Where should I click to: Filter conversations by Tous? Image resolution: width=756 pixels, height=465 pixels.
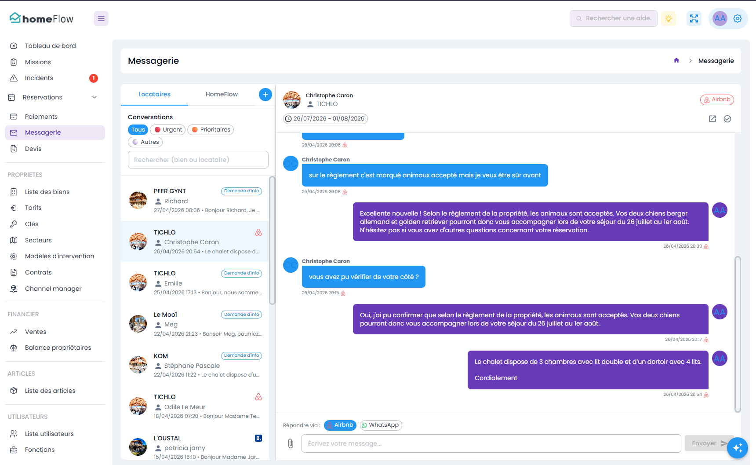(x=138, y=130)
